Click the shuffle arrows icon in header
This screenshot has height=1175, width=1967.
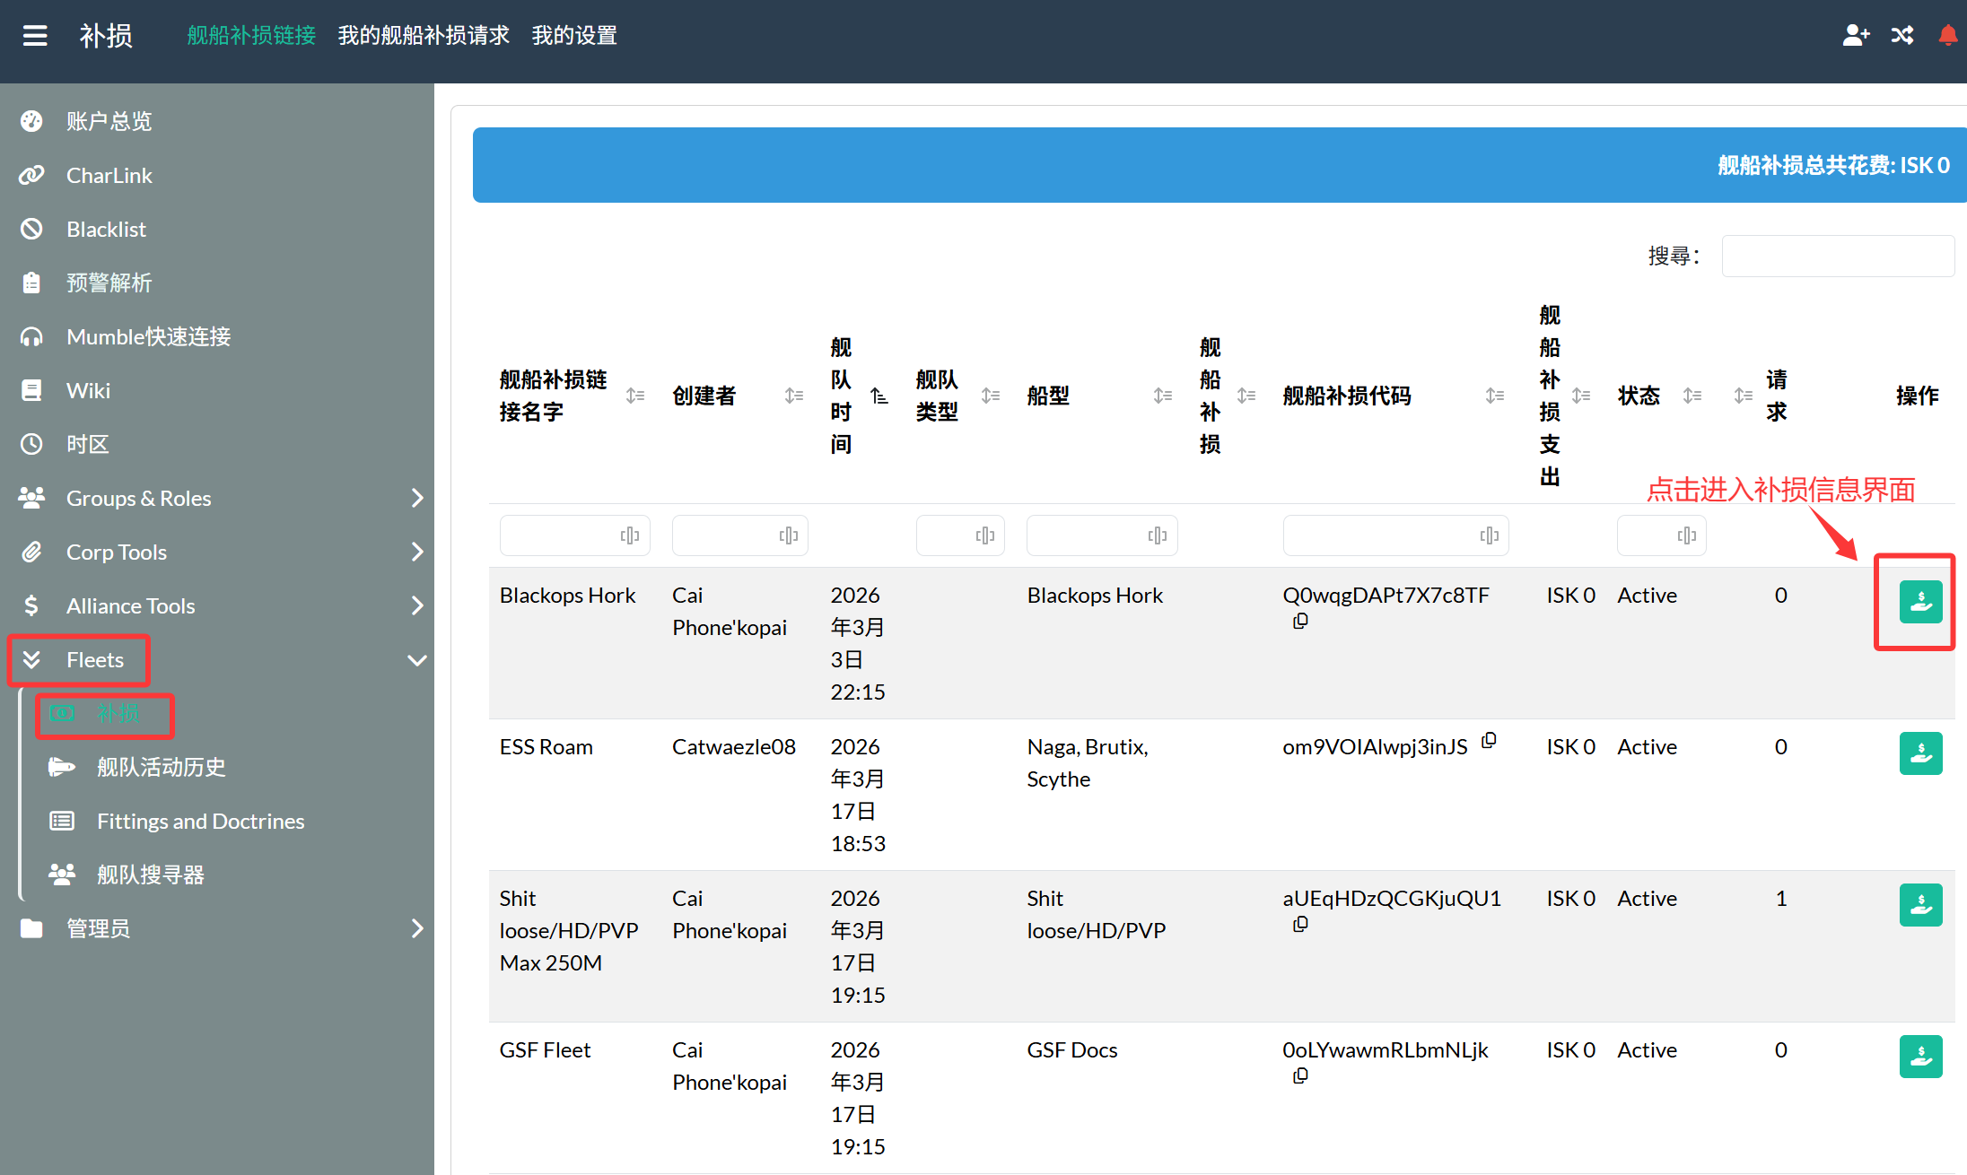point(1902,35)
